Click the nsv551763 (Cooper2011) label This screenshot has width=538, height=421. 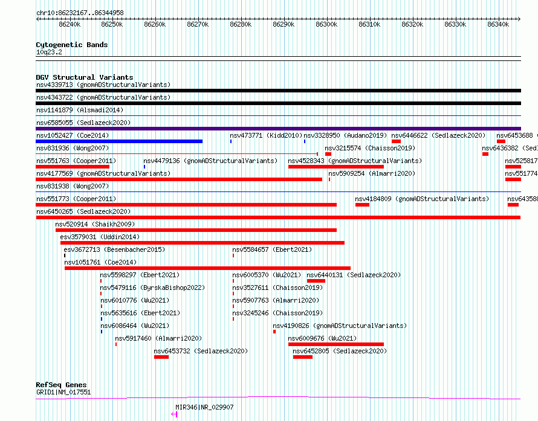click(76, 161)
